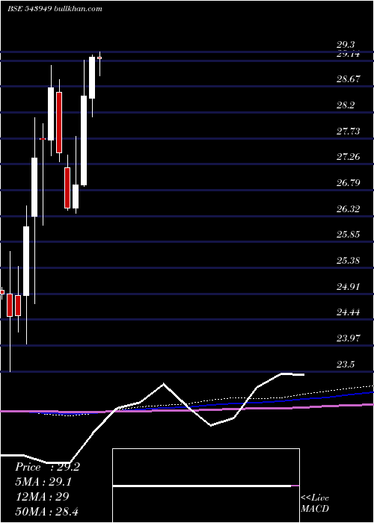Click the 26.79 price axis label
The image size is (374, 523).
(349, 183)
